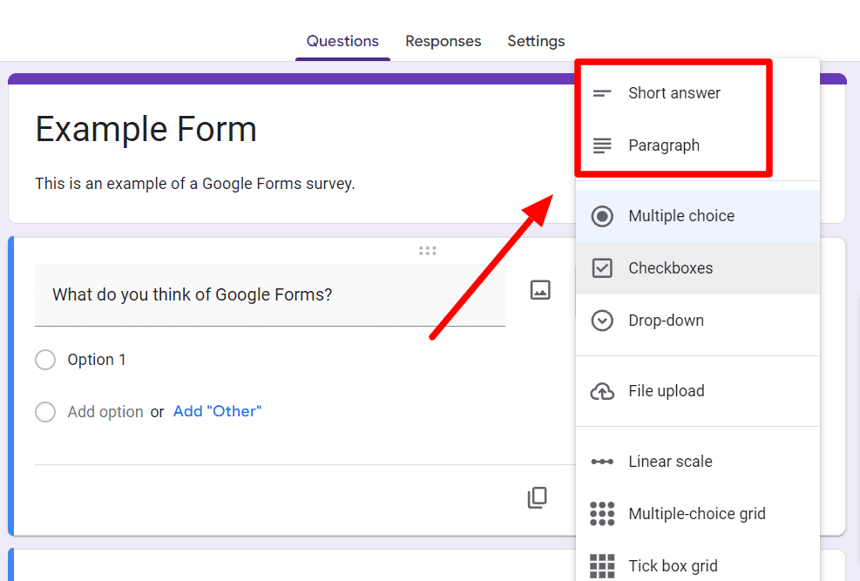Viewport: 860px width, 581px height.
Task: Click the Checkboxes tick icon
Action: [x=602, y=268]
